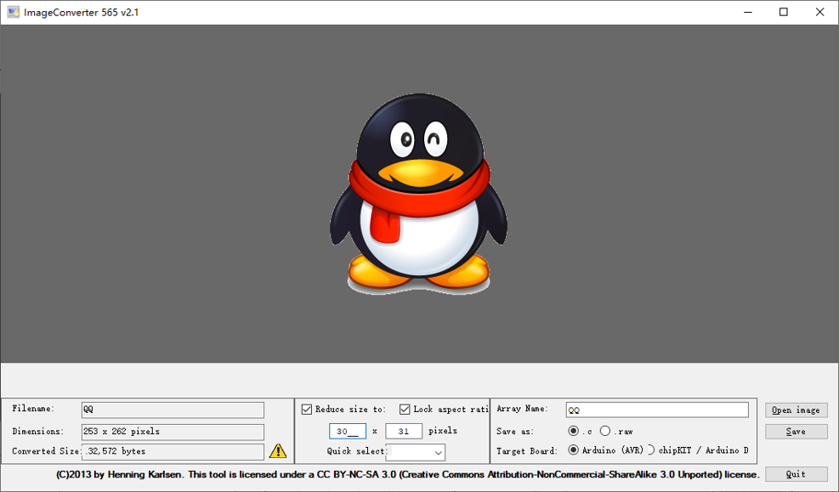Click the Quit button
The height and width of the screenshot is (492, 839).
tap(796, 474)
